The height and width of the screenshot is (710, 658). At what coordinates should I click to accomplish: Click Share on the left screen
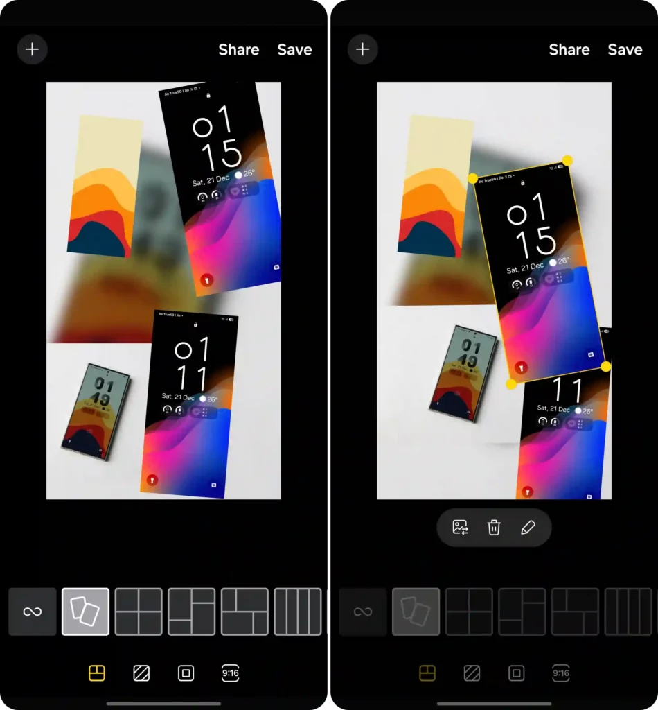coord(238,50)
